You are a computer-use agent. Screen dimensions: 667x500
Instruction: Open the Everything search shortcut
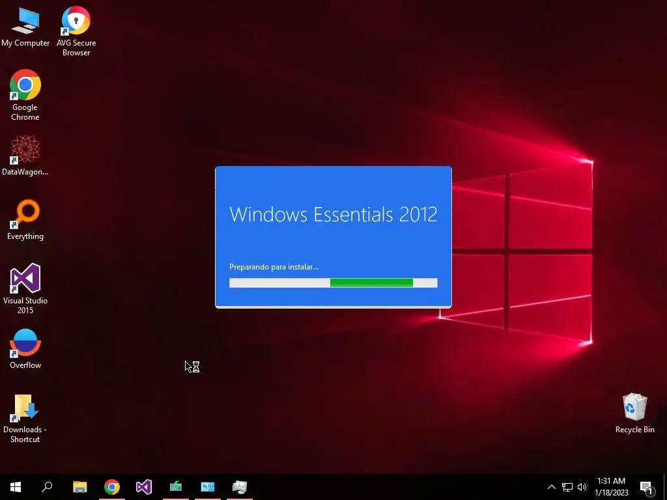(25, 220)
